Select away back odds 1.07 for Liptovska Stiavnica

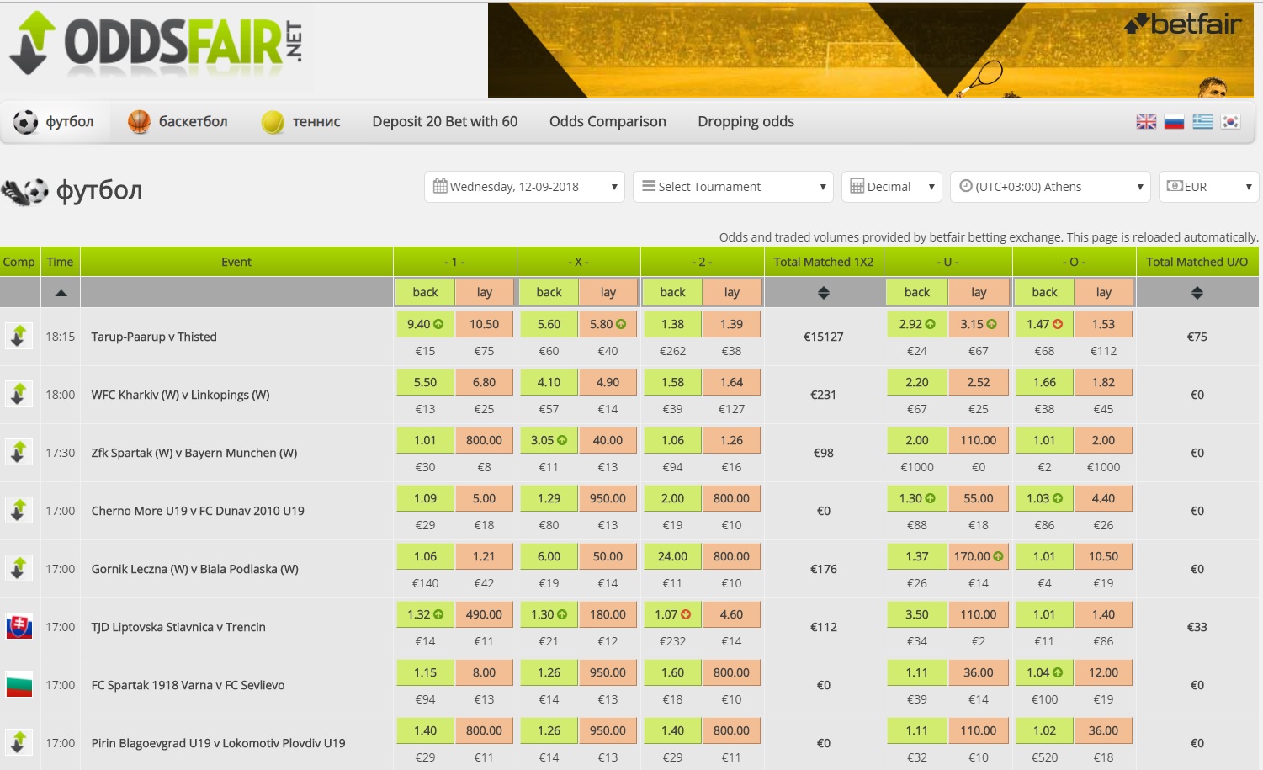[x=672, y=614]
